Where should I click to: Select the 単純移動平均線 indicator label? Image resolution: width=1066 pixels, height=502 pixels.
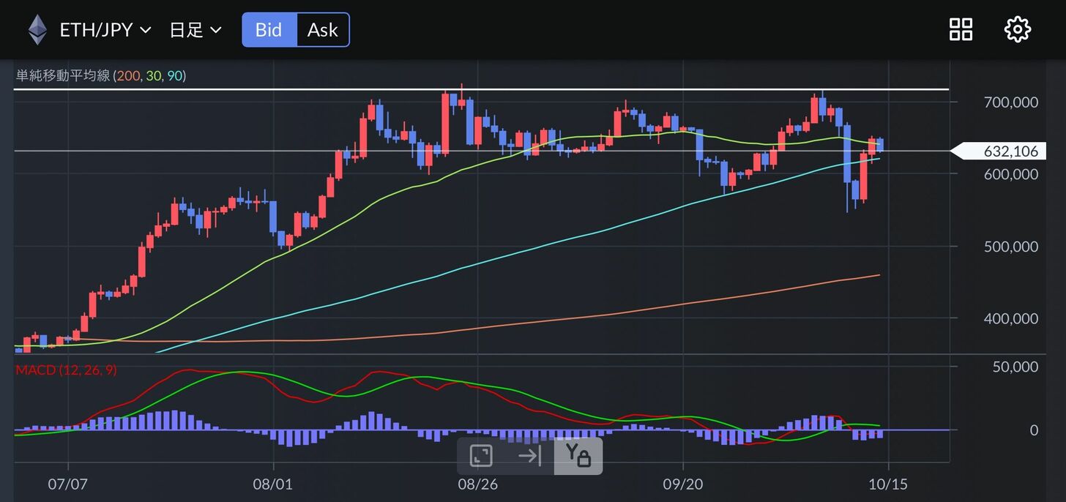(63, 75)
